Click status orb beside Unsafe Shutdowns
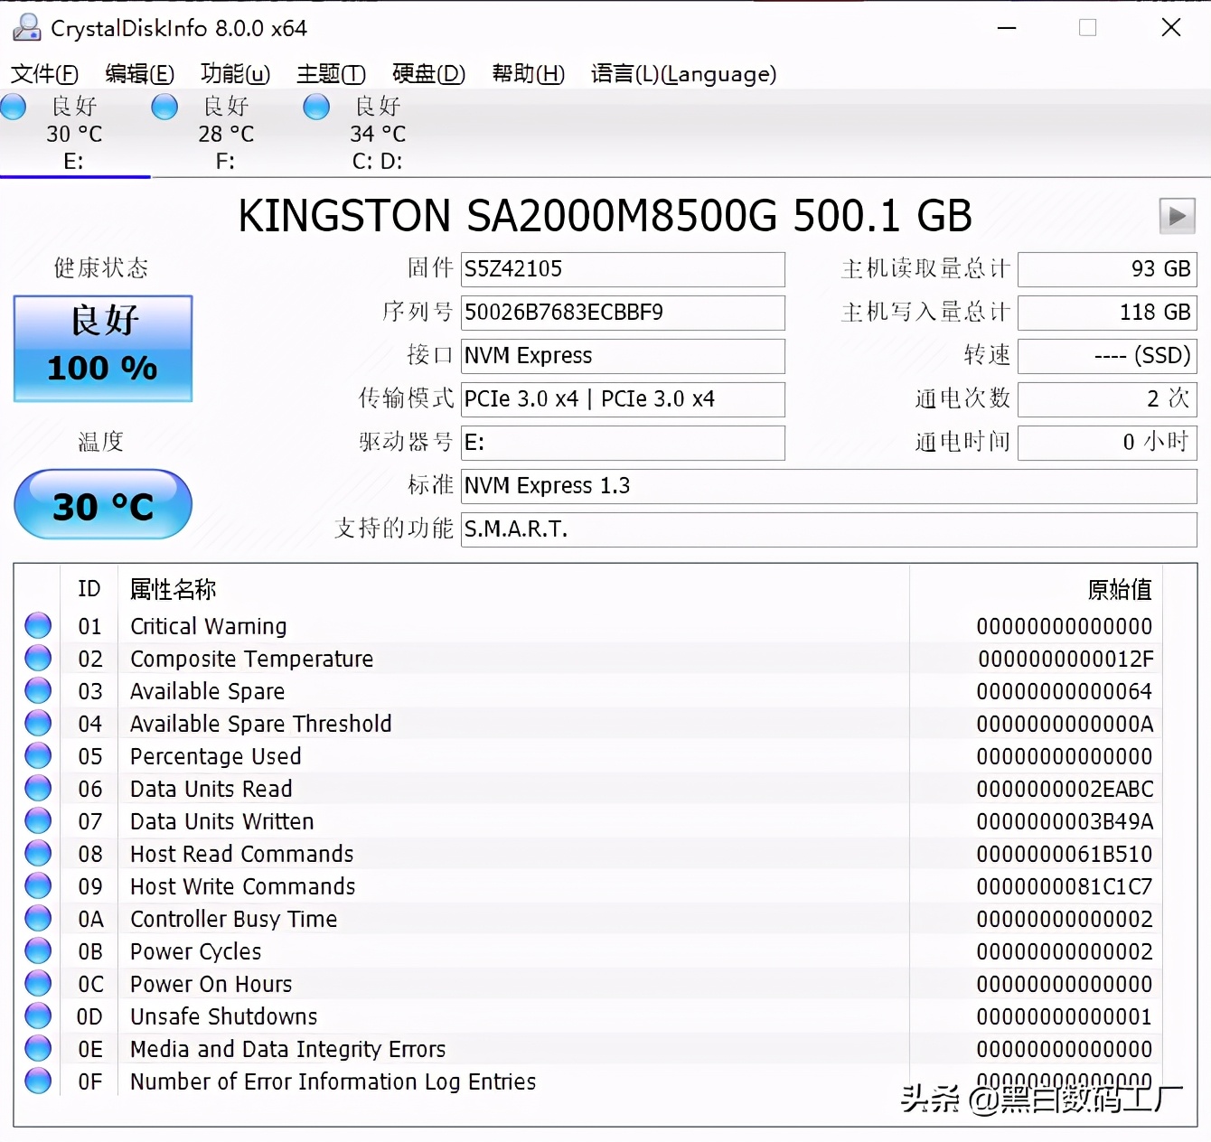Screen dimensions: 1211x1142 pos(38,1016)
